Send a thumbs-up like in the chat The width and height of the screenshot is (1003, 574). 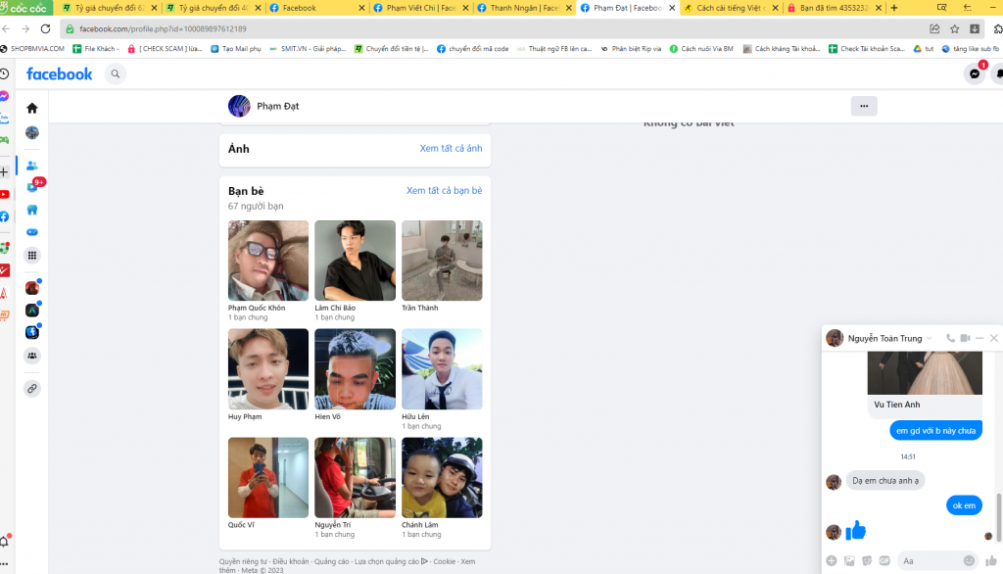pos(991,560)
